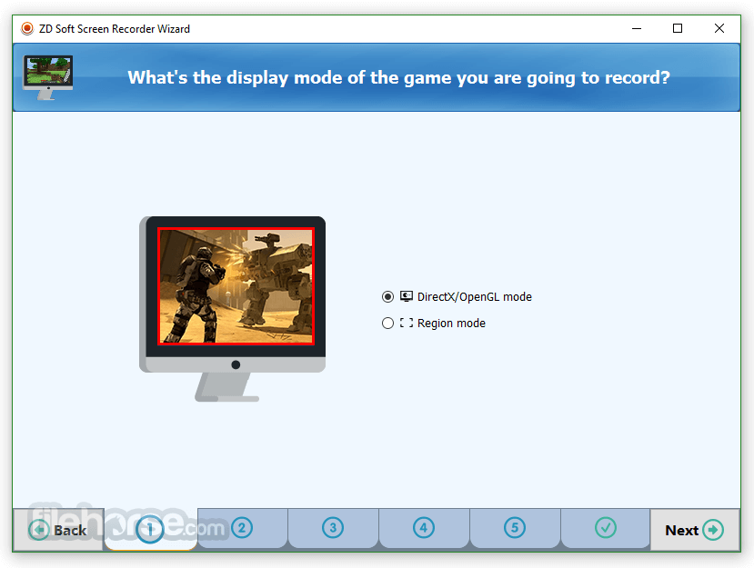This screenshot has height=568, width=754.
Task: Jump to wizard step 3 tab
Action: click(x=333, y=528)
